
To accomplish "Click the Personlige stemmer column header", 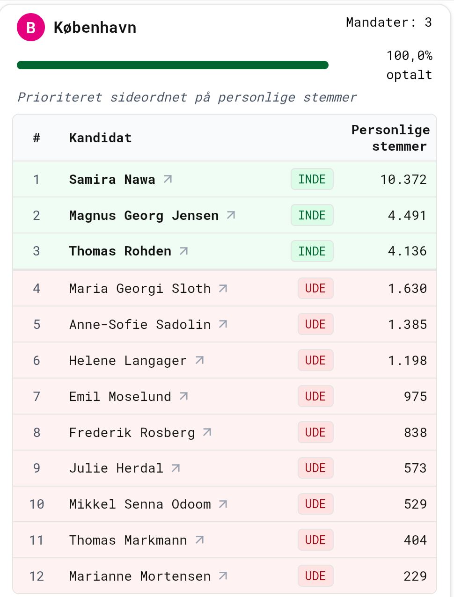I will [x=390, y=138].
